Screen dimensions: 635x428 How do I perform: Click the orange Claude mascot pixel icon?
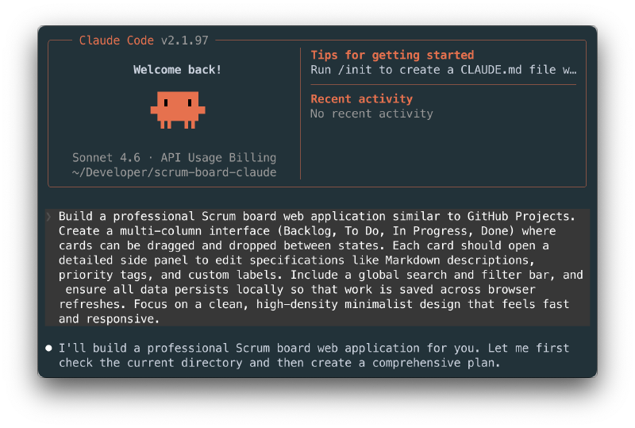[178, 110]
